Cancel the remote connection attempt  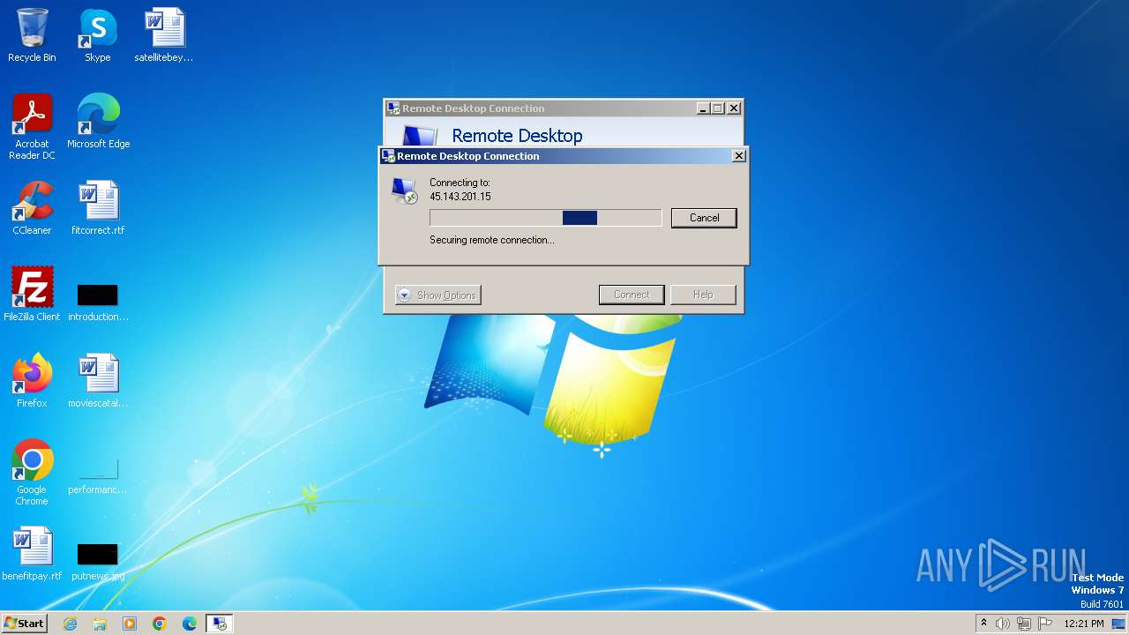[x=704, y=218]
